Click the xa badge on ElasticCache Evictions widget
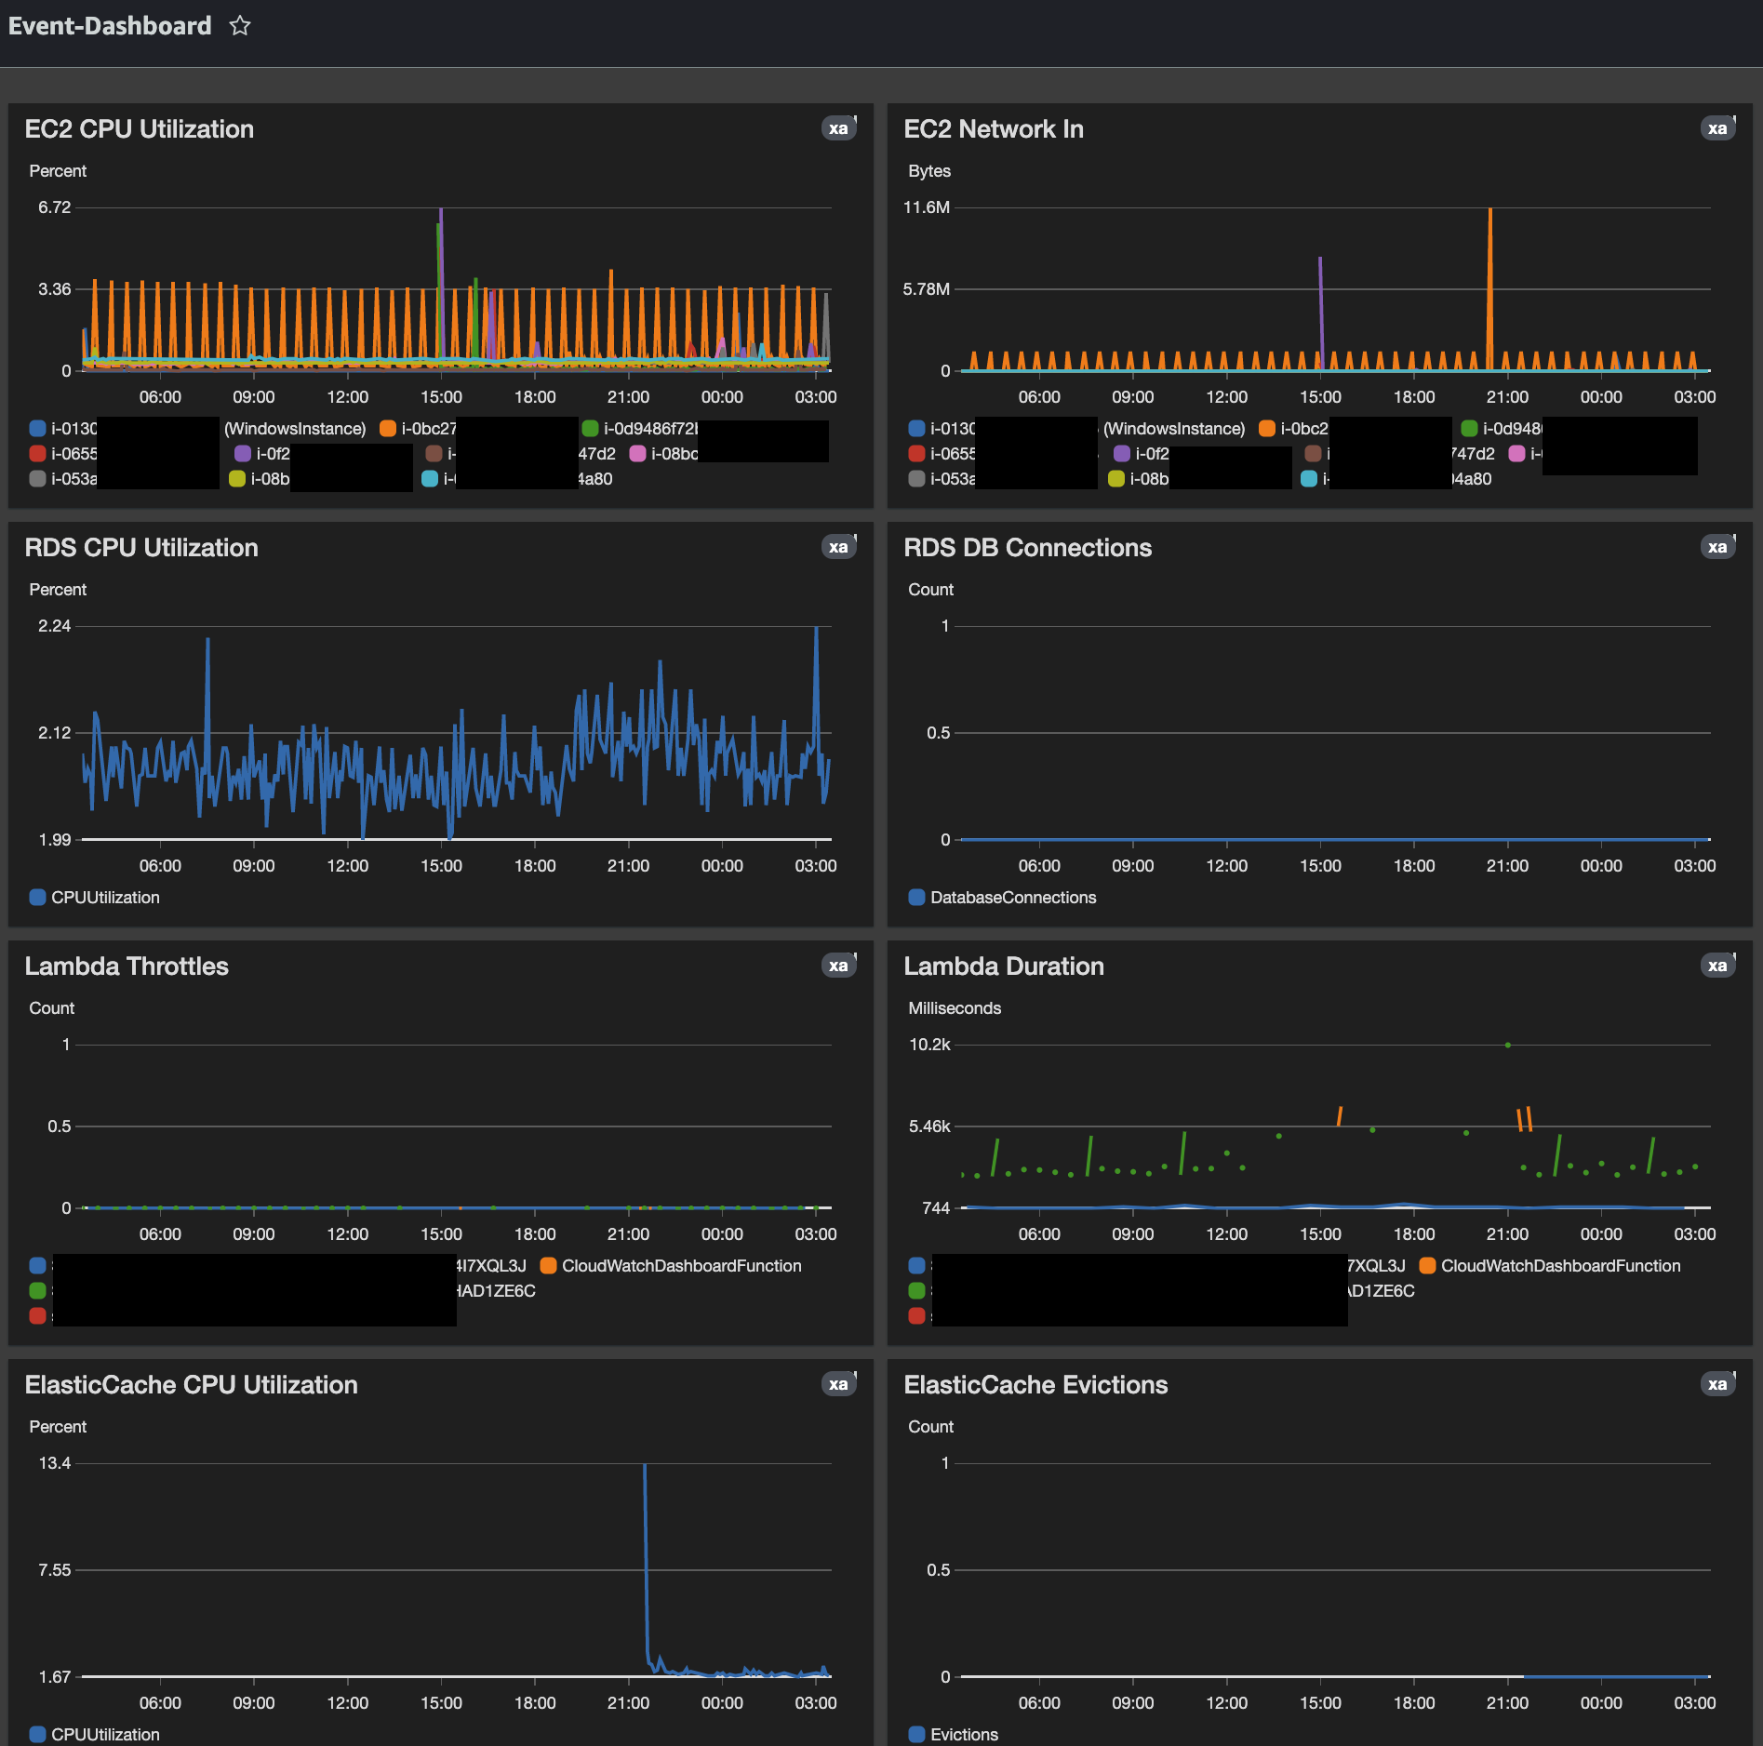This screenshot has width=1763, height=1746. [1718, 1383]
